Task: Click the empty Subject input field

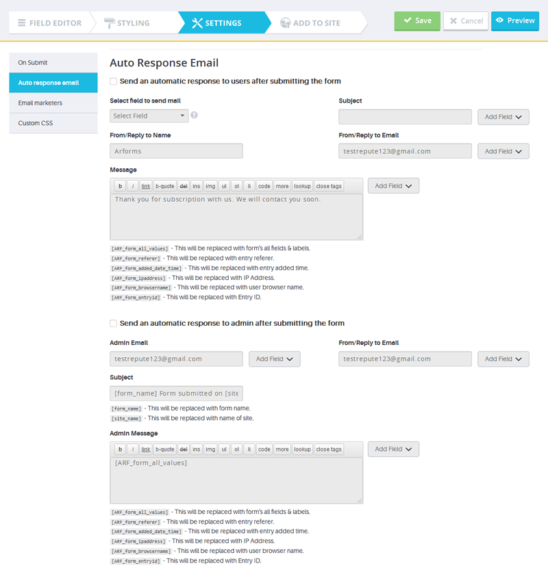Action: coord(405,117)
